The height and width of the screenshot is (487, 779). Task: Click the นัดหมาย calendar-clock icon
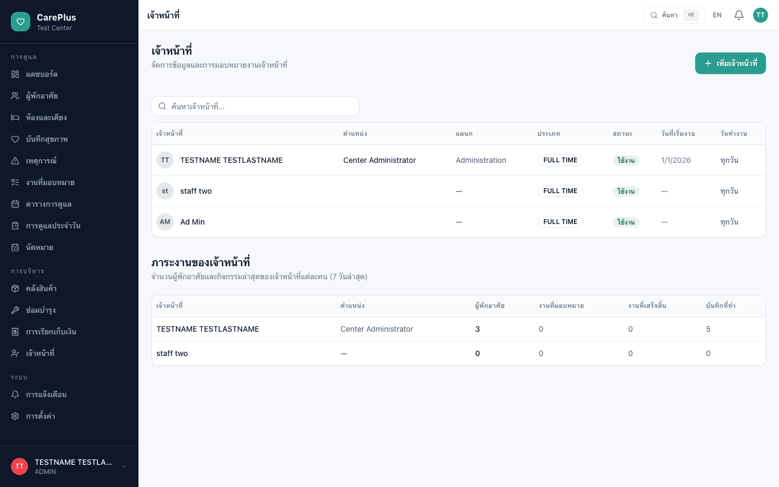(15, 247)
